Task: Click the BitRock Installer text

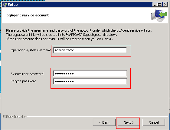Action: click(14, 117)
